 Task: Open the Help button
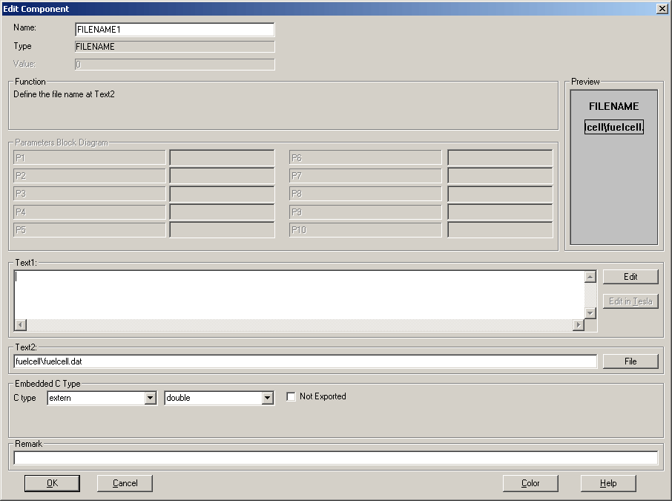click(608, 483)
